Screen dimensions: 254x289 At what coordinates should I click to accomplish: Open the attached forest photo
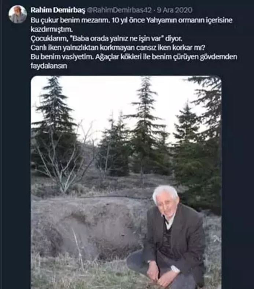126,182
